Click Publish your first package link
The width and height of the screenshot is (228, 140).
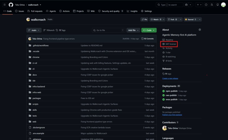[172, 115]
